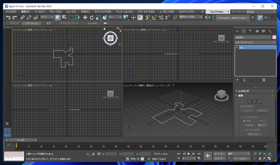Open the ファイル(F) menu
Image resolution: width=280 pixels, height=165 pixels.
(11, 12)
